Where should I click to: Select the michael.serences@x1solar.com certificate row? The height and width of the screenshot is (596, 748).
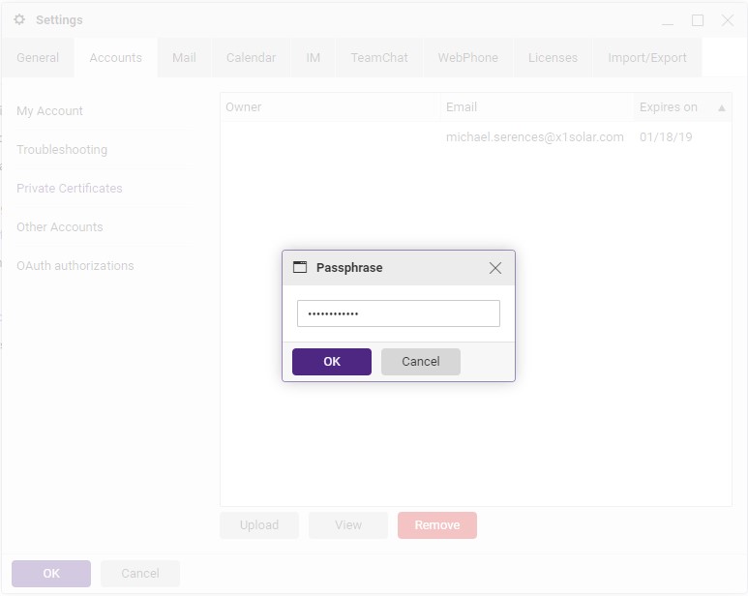476,137
